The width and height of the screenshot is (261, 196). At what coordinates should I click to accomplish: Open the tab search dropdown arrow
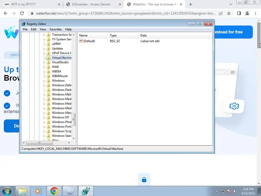(x=230, y=5)
